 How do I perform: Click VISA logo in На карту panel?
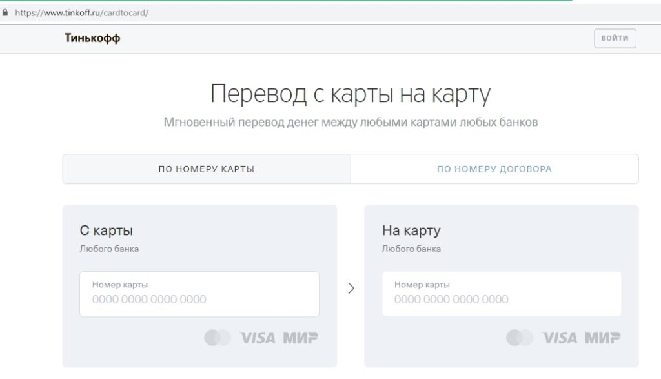(x=559, y=337)
